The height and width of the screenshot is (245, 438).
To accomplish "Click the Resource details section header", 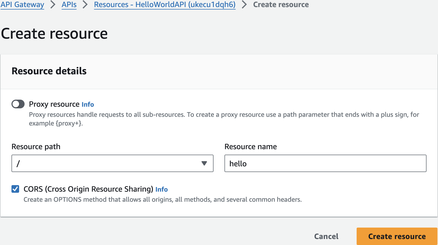I will (49, 71).
